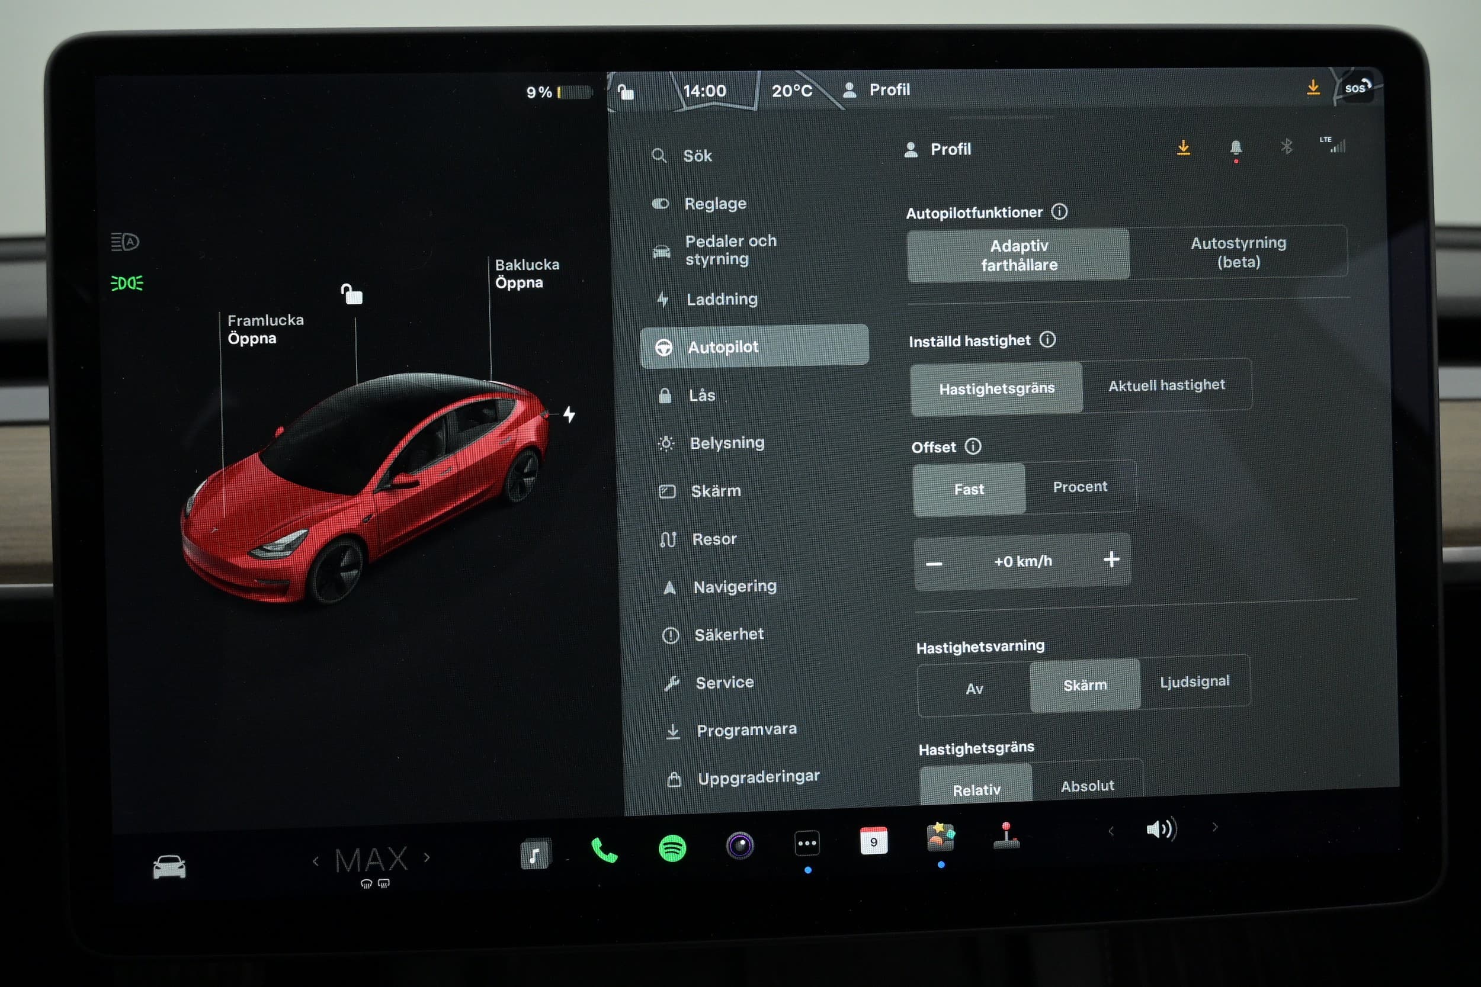Open the Sök search field
The image size is (1481, 987).
pyautogui.click(x=683, y=156)
